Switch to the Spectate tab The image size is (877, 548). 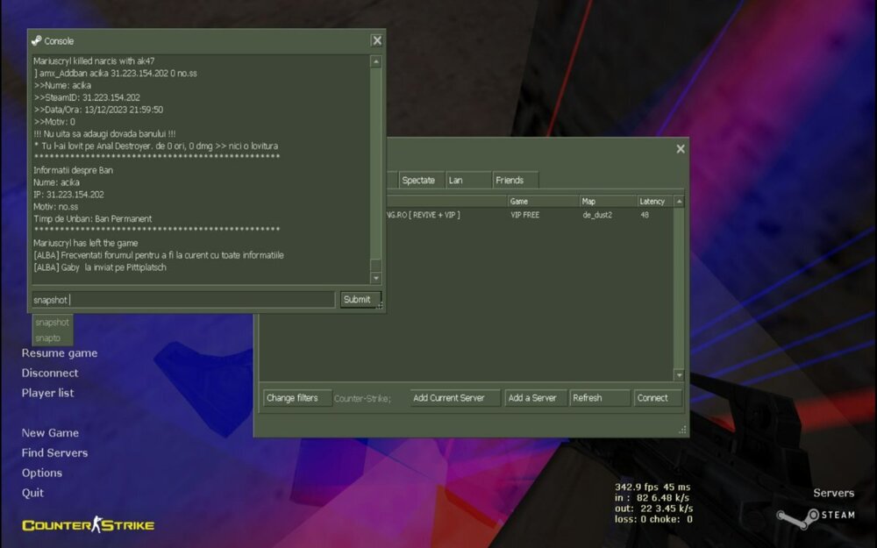(x=418, y=180)
